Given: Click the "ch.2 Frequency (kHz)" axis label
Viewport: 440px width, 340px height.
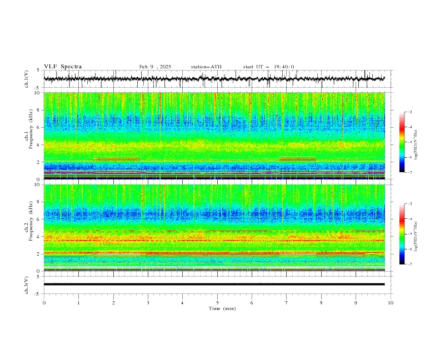Looking at the screenshot, I should click(x=29, y=221).
